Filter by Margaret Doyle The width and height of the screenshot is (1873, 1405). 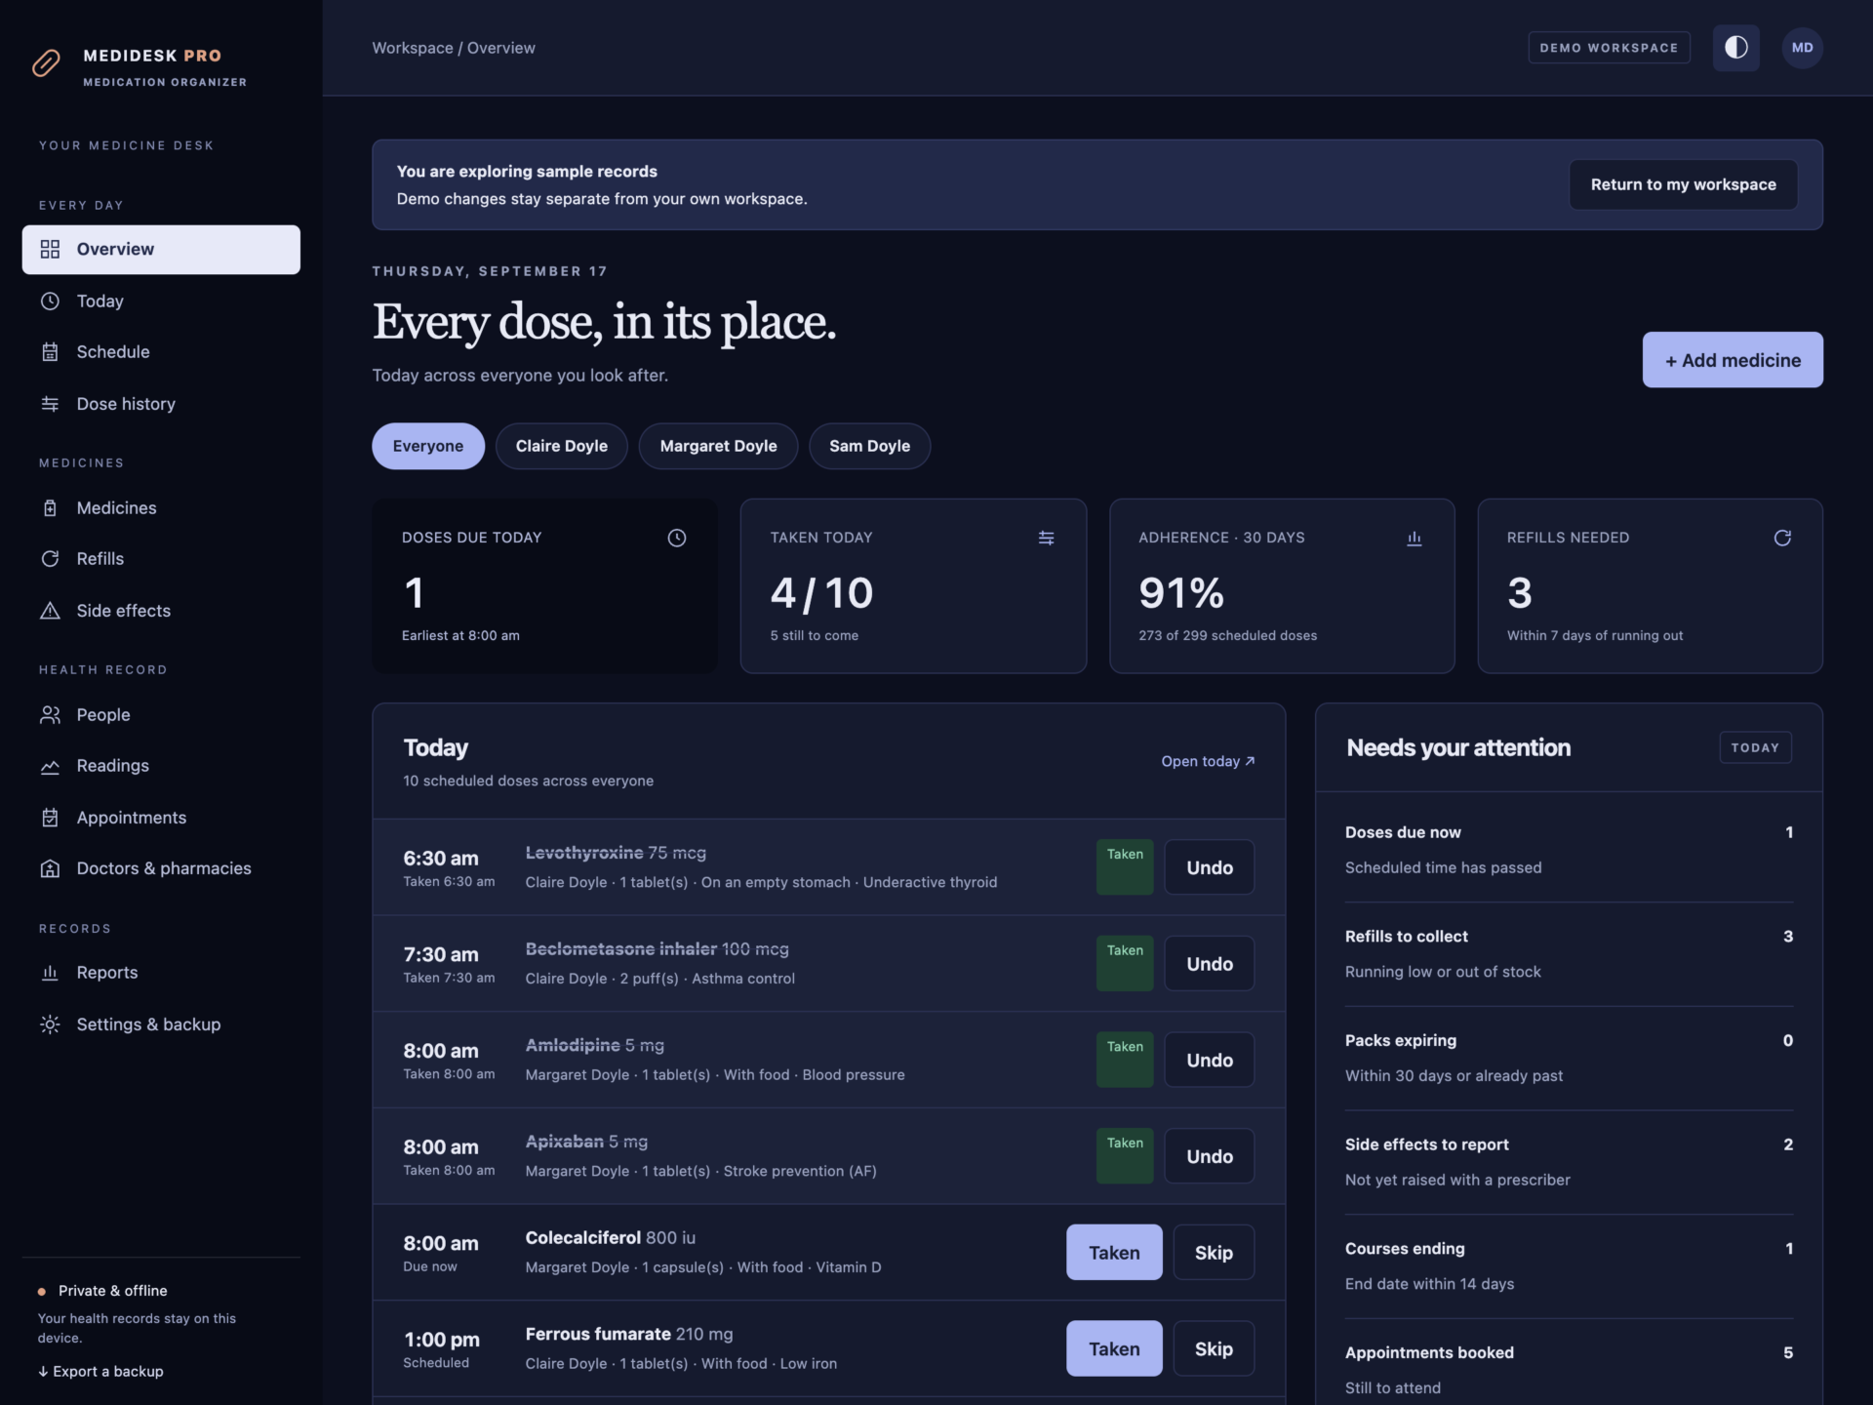718,446
